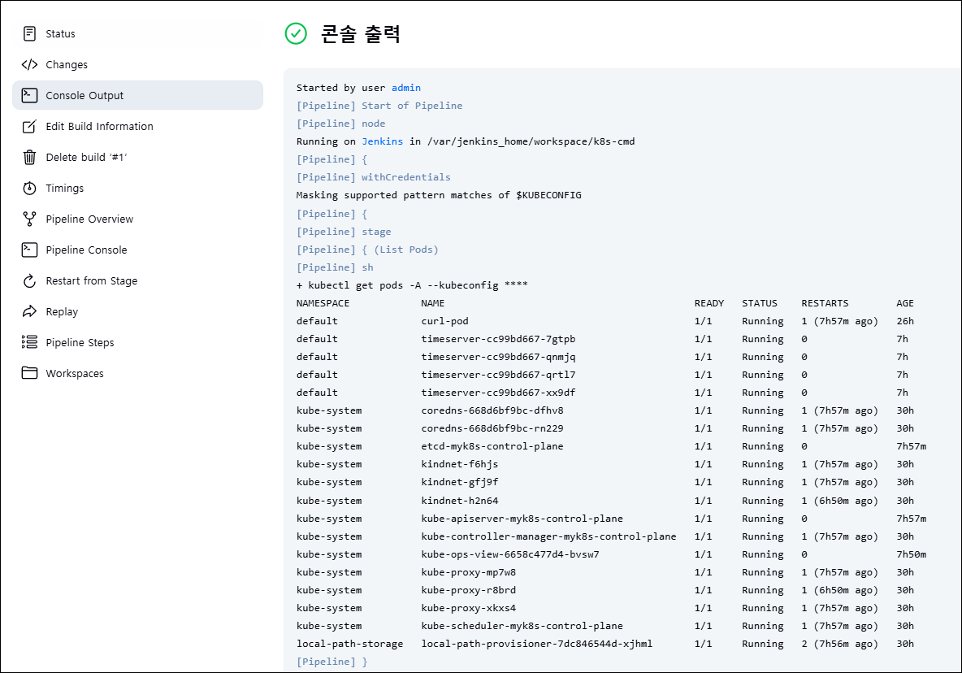962x673 pixels.
Task: Click the 콘솔 출력 page heading
Action: click(x=361, y=34)
